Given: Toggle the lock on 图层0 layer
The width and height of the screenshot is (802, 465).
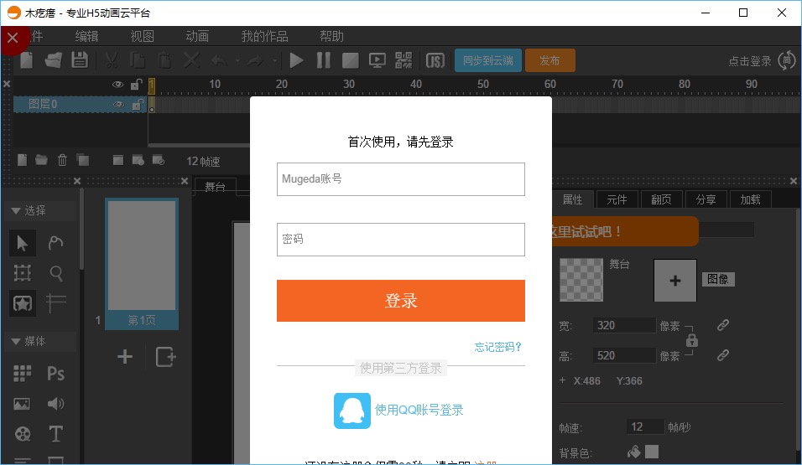Looking at the screenshot, I should tap(138, 105).
